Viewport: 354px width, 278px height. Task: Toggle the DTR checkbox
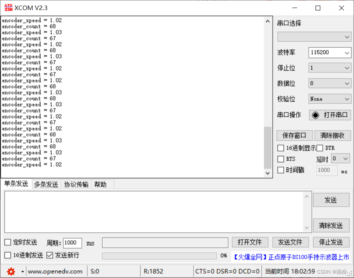(x=320, y=148)
